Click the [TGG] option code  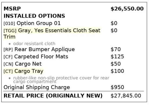pos(10,31)
